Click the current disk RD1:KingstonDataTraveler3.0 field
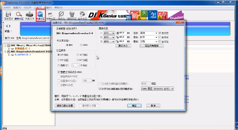Viewport: 238px width, 130px height. (x=75, y=33)
